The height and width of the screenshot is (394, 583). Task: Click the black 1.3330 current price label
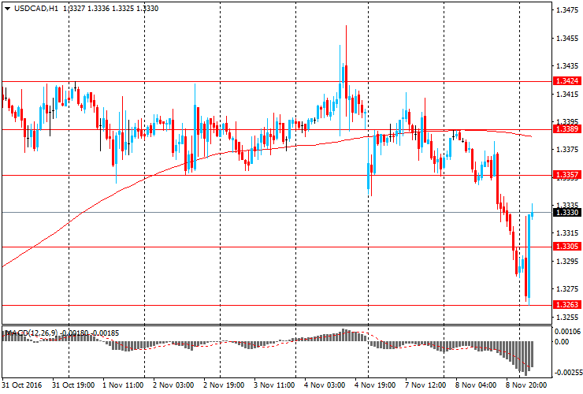click(567, 212)
